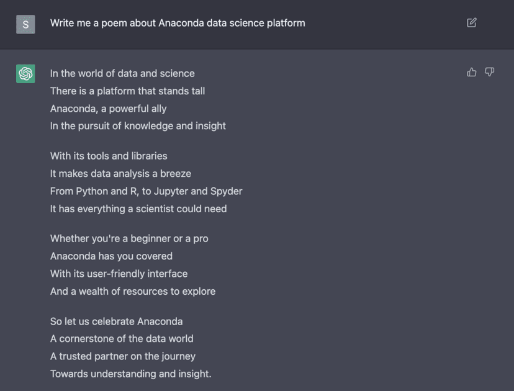Click the line "In the world of data and science"
Viewport: 514px width, 391px height.
pos(122,73)
